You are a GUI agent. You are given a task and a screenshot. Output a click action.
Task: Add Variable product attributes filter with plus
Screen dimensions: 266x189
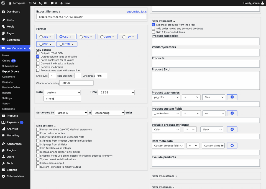pyautogui.click(x=232, y=129)
